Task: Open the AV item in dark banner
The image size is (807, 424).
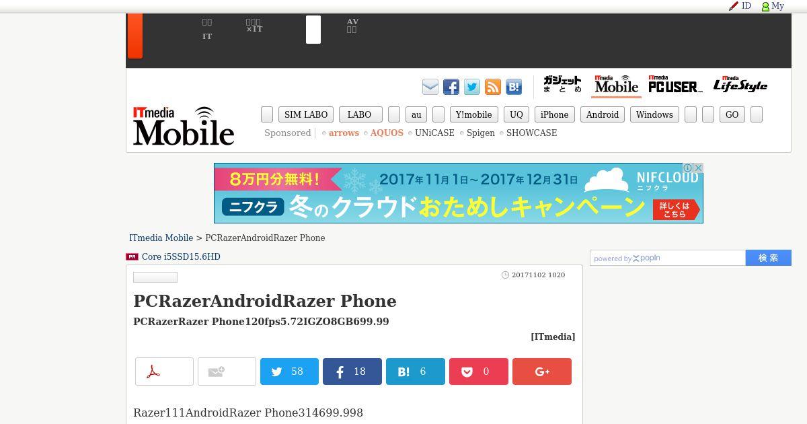Action: click(x=352, y=26)
